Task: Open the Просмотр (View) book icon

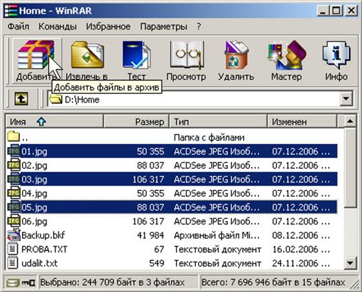Action: tap(187, 55)
